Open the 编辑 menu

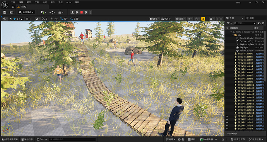coord(21,2)
